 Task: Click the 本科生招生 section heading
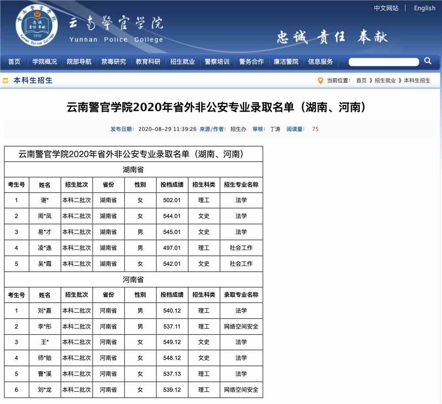coord(33,80)
